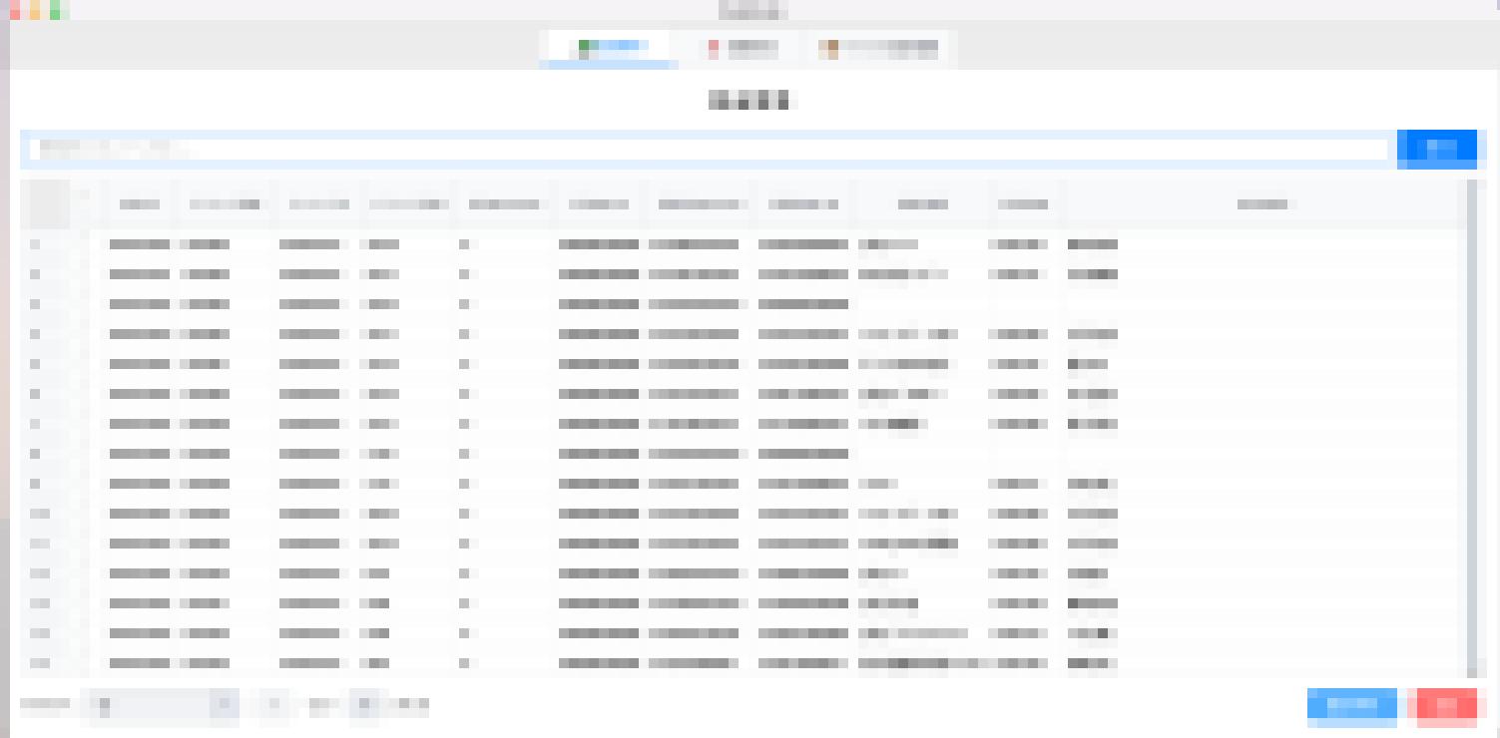Open the page-size dropdown below the table
The image size is (1500, 738).
pyautogui.click(x=158, y=704)
